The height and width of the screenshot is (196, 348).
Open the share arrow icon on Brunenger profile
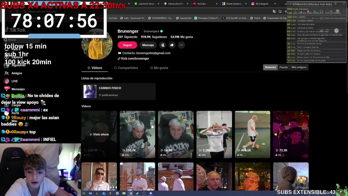(172, 45)
